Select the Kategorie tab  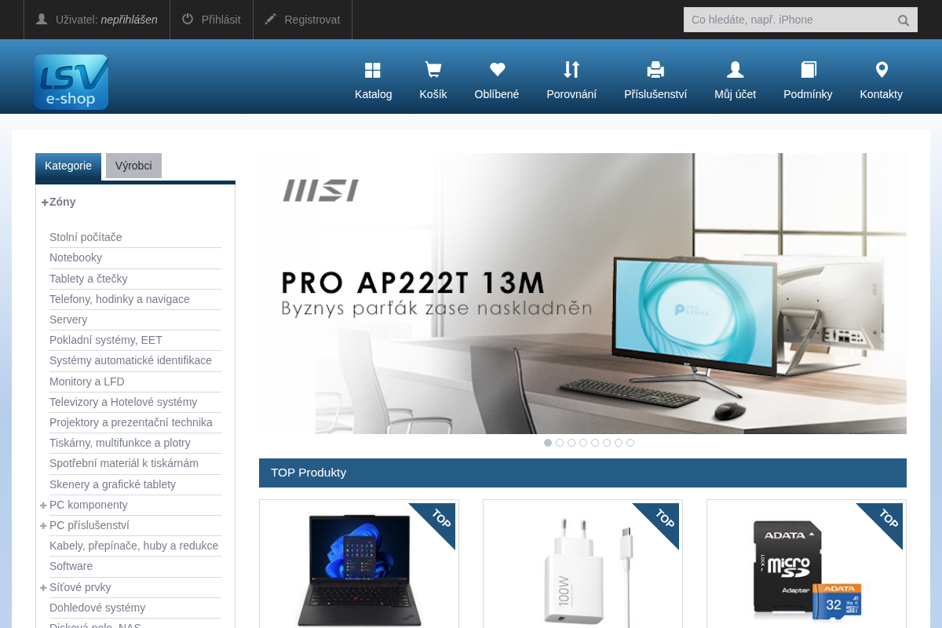point(68,166)
